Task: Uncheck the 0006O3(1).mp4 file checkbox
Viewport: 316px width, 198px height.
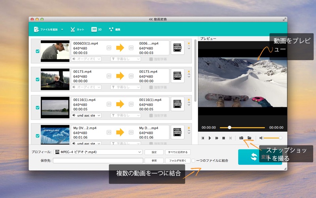Action: (38, 51)
